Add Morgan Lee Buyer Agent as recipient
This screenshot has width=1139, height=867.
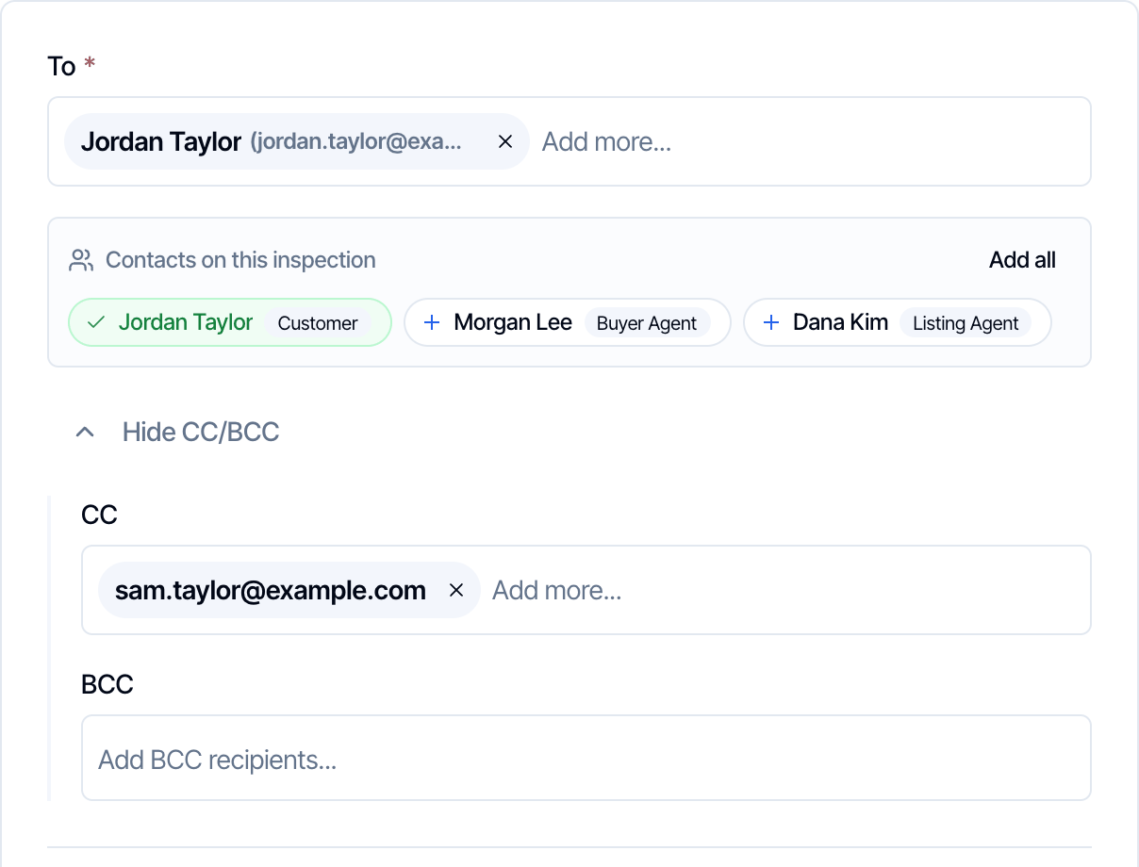coord(568,322)
